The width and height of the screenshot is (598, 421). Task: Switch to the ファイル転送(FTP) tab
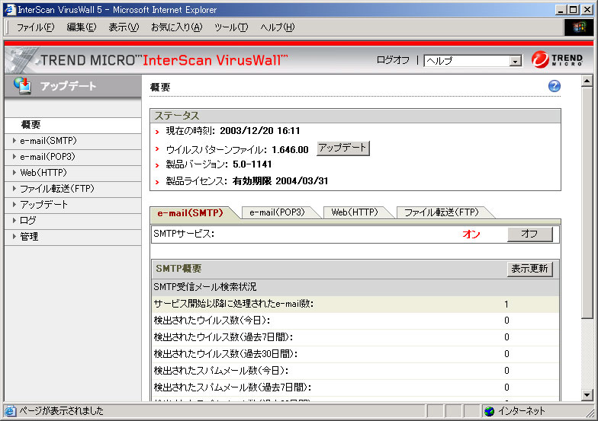(441, 212)
